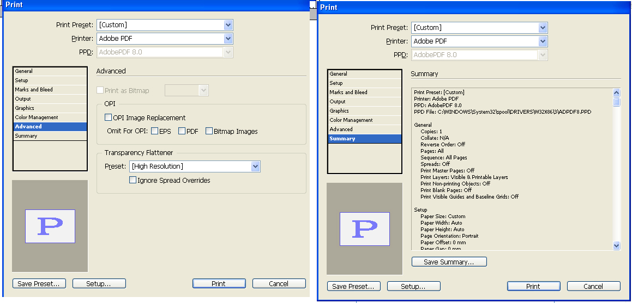Click summary scrollbar down arrow
The image size is (632, 303).
coord(616,245)
